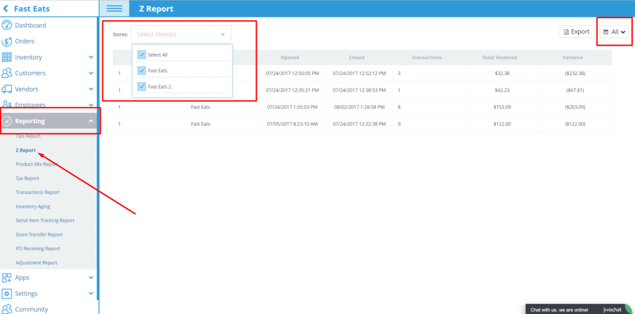Expand the Settings chevron

[91, 294]
